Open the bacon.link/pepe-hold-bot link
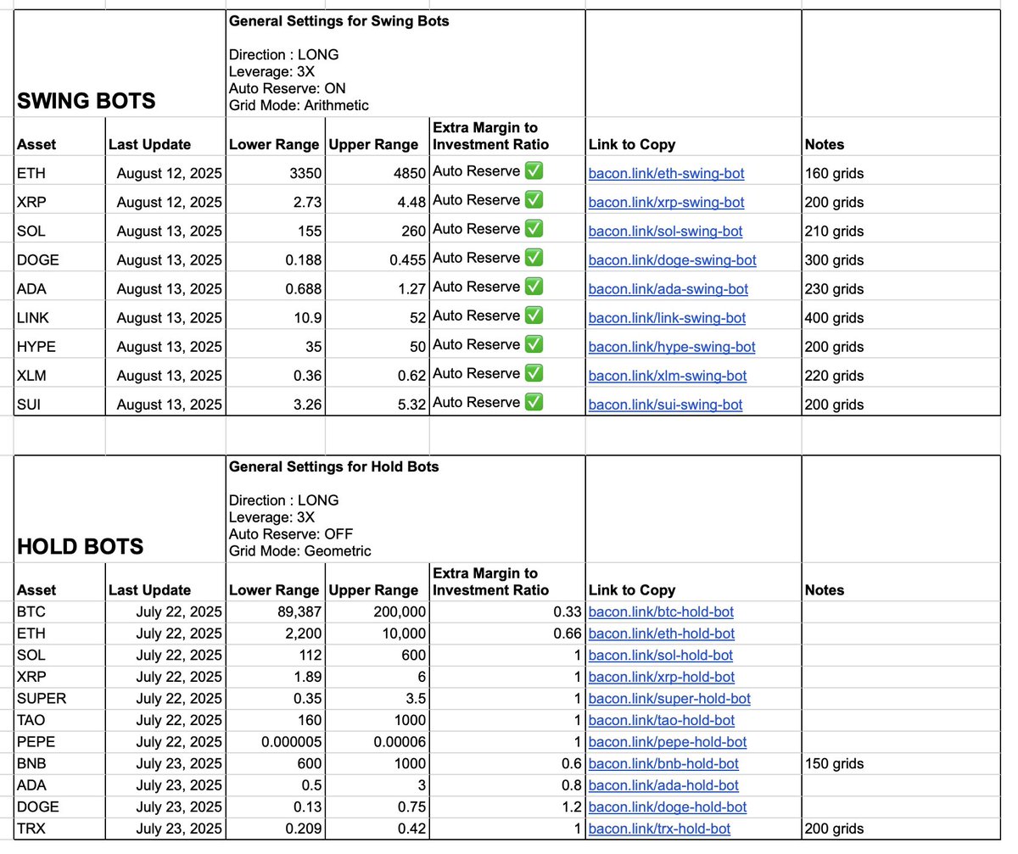The height and width of the screenshot is (854, 1018). [x=668, y=742]
